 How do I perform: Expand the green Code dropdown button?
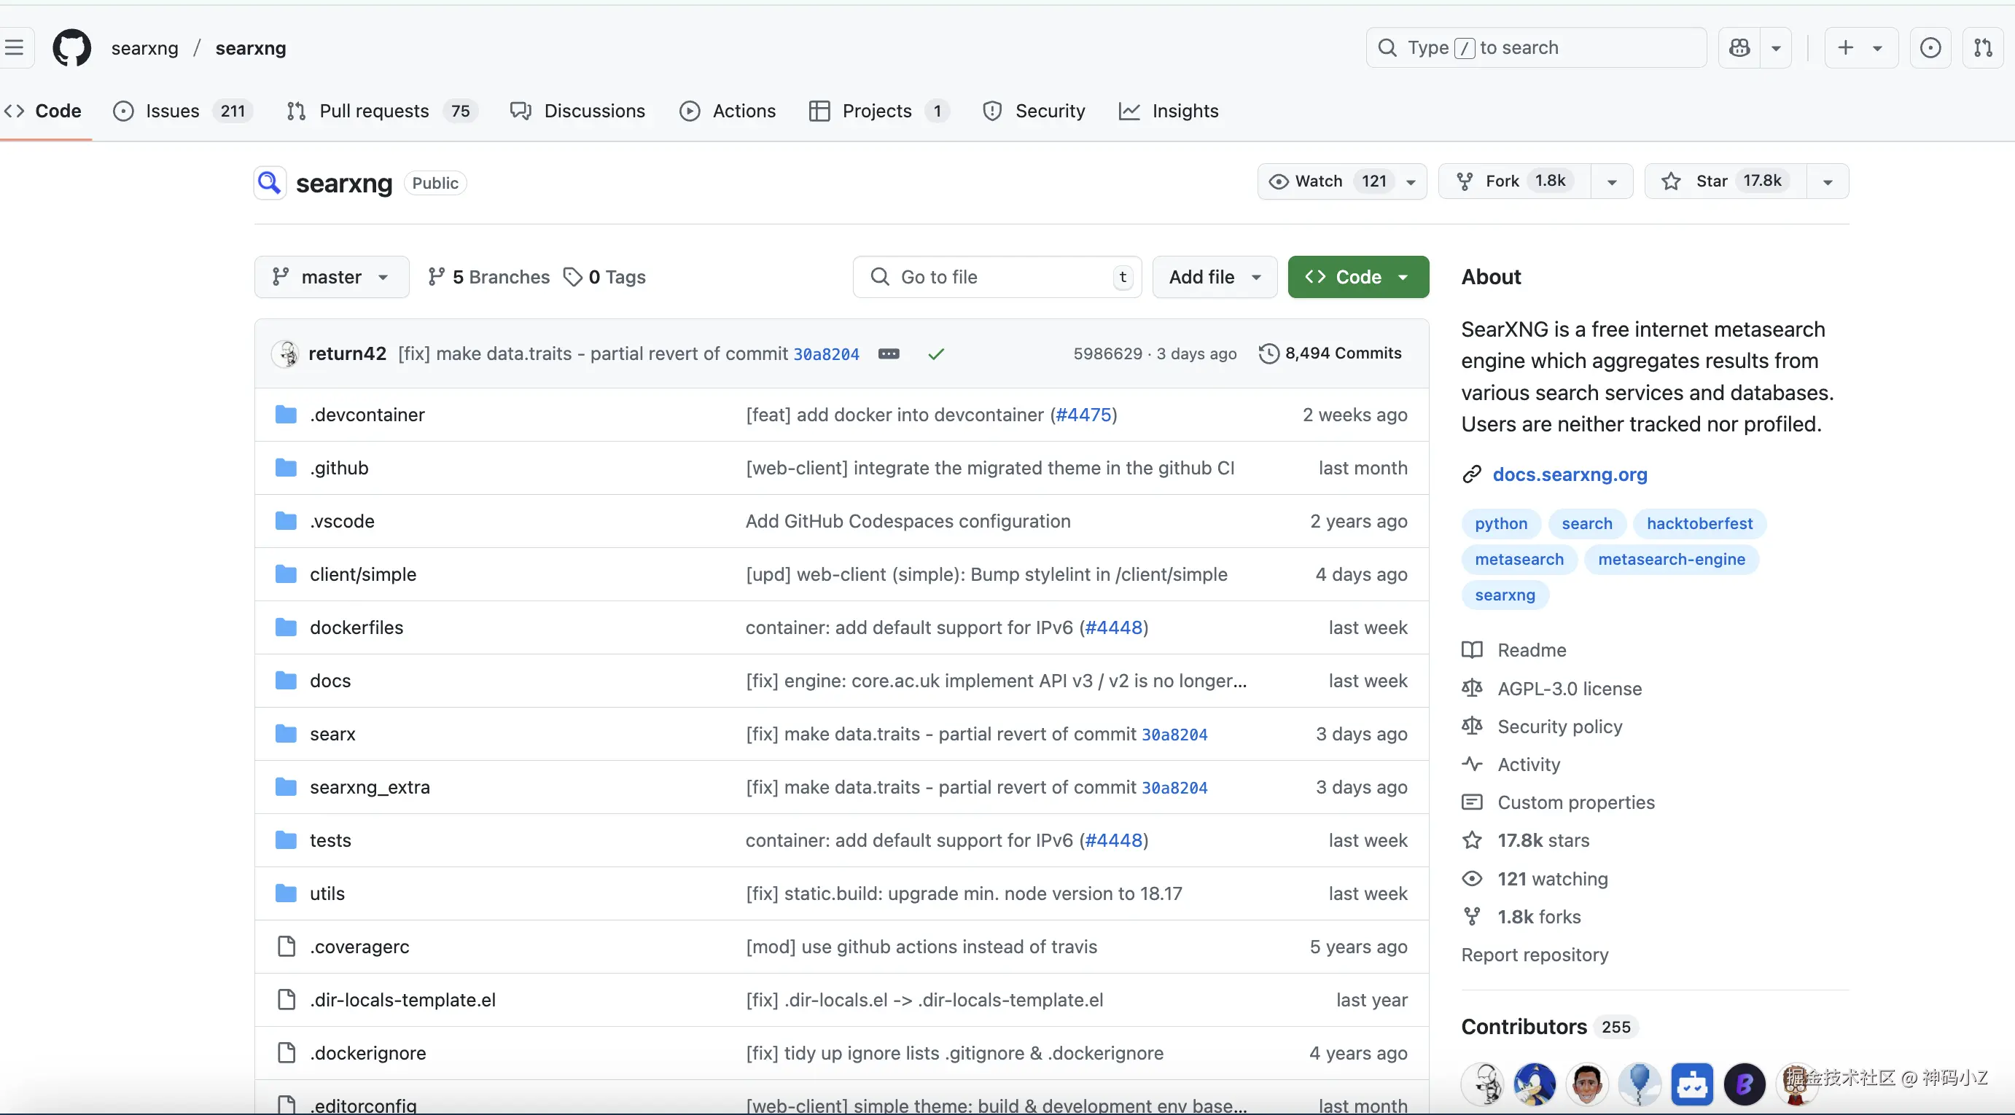1357,277
